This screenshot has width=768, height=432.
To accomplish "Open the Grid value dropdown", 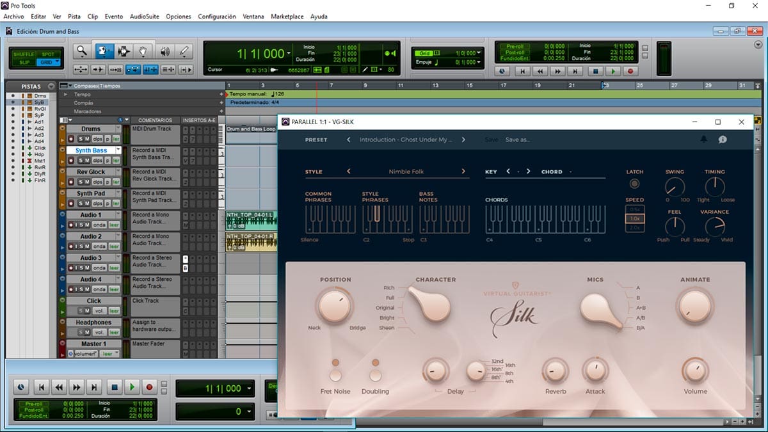I will [479, 53].
